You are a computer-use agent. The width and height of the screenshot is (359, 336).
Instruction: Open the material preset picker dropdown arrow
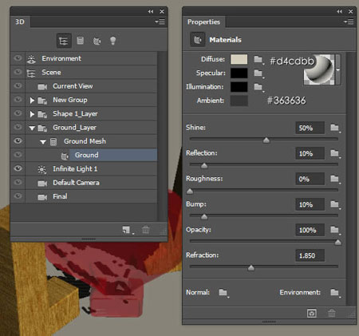tap(338, 69)
